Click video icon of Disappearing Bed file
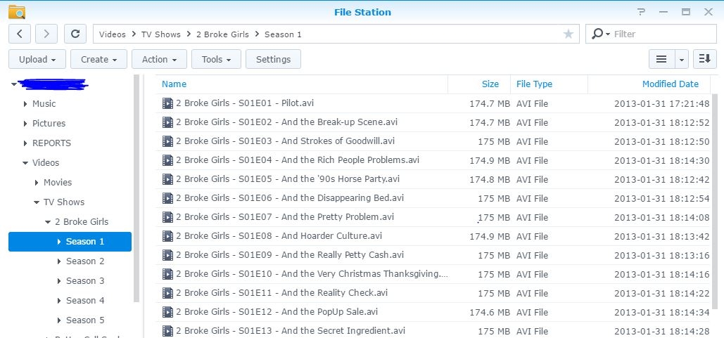 (167, 198)
